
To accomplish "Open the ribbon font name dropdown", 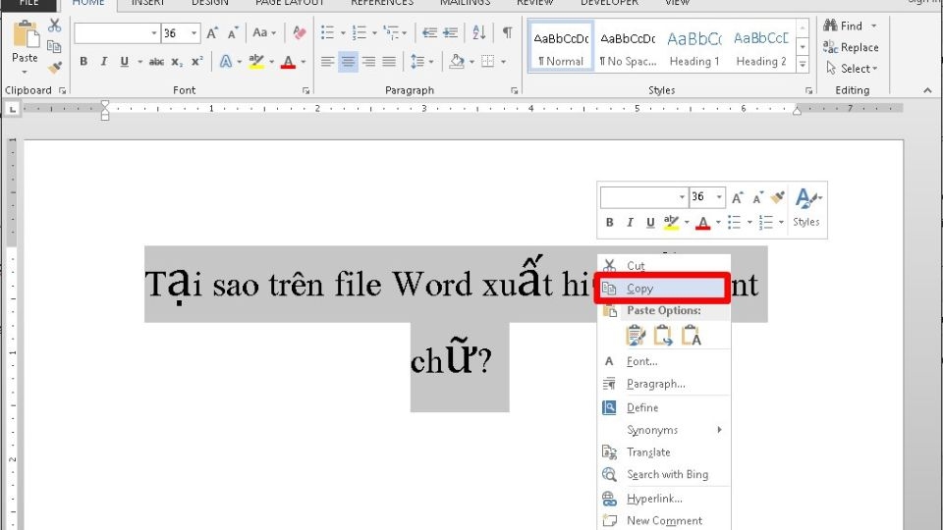I will pyautogui.click(x=154, y=33).
